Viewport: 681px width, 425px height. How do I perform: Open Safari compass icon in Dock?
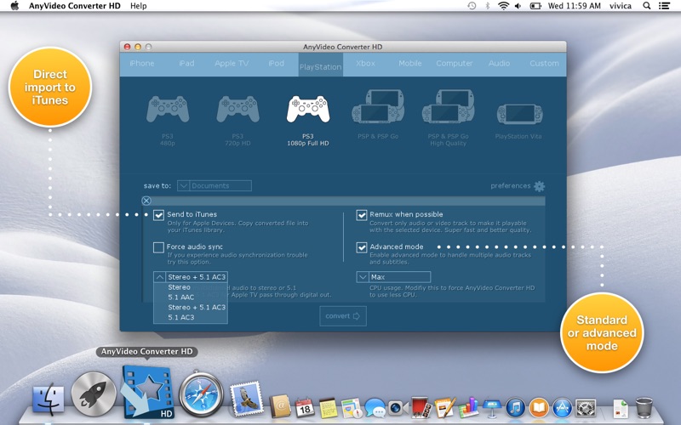point(202,394)
